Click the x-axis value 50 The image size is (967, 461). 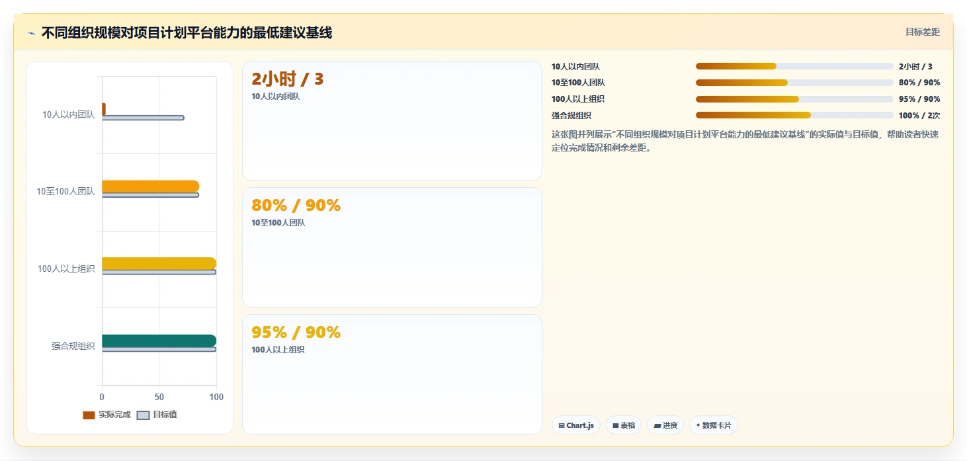pos(159,397)
